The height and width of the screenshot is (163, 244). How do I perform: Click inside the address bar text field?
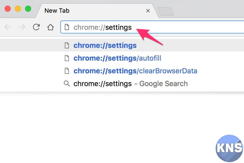tap(179, 27)
